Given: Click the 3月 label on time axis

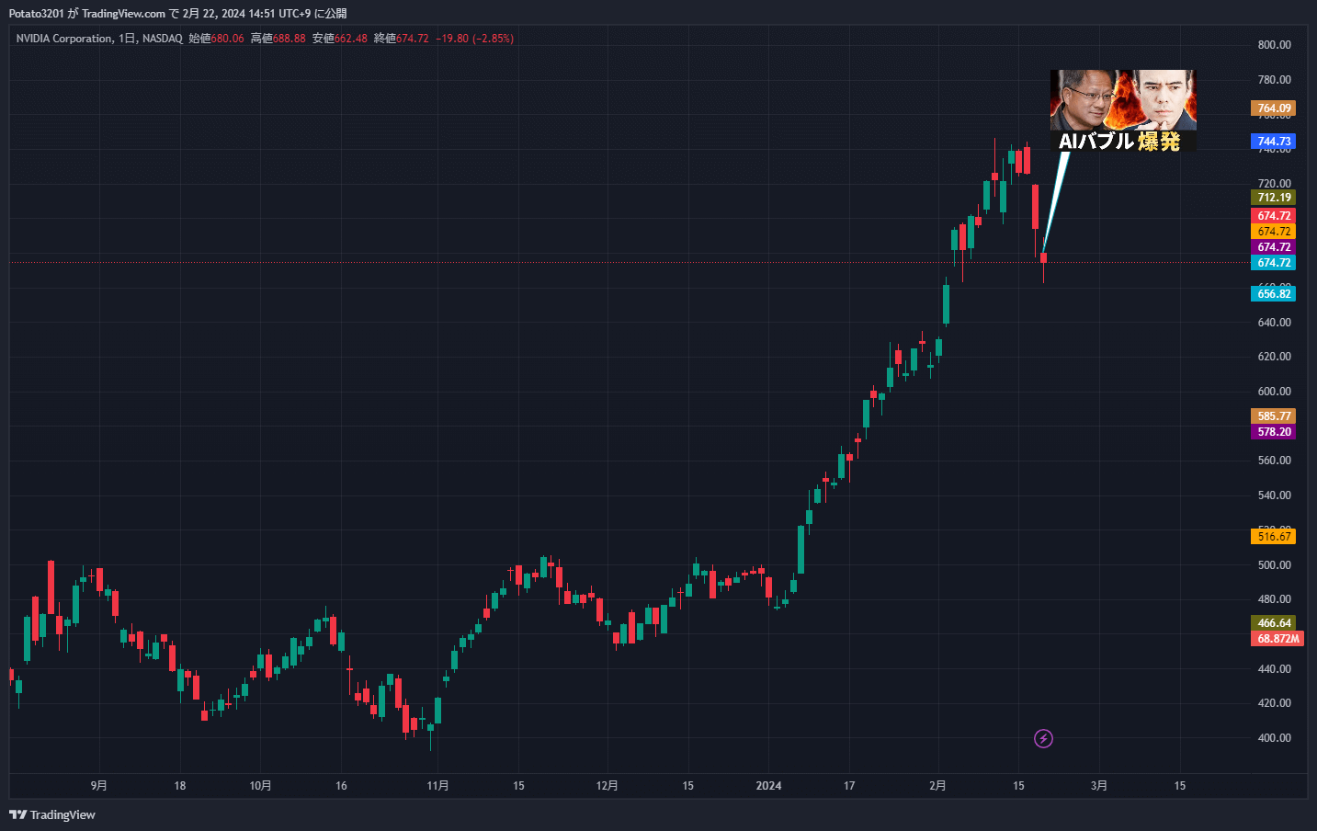Looking at the screenshot, I should [x=1098, y=786].
